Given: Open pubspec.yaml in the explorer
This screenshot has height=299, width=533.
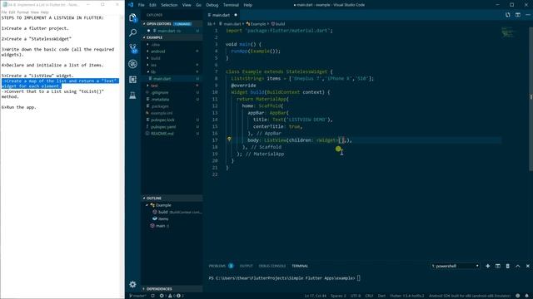Looking at the screenshot, I should tap(163, 127).
